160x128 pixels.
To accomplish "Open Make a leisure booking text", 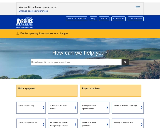I will pyautogui.click(x=125, y=105).
